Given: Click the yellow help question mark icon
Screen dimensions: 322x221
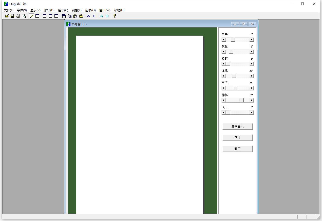Looking at the screenshot, I should tap(115, 16).
